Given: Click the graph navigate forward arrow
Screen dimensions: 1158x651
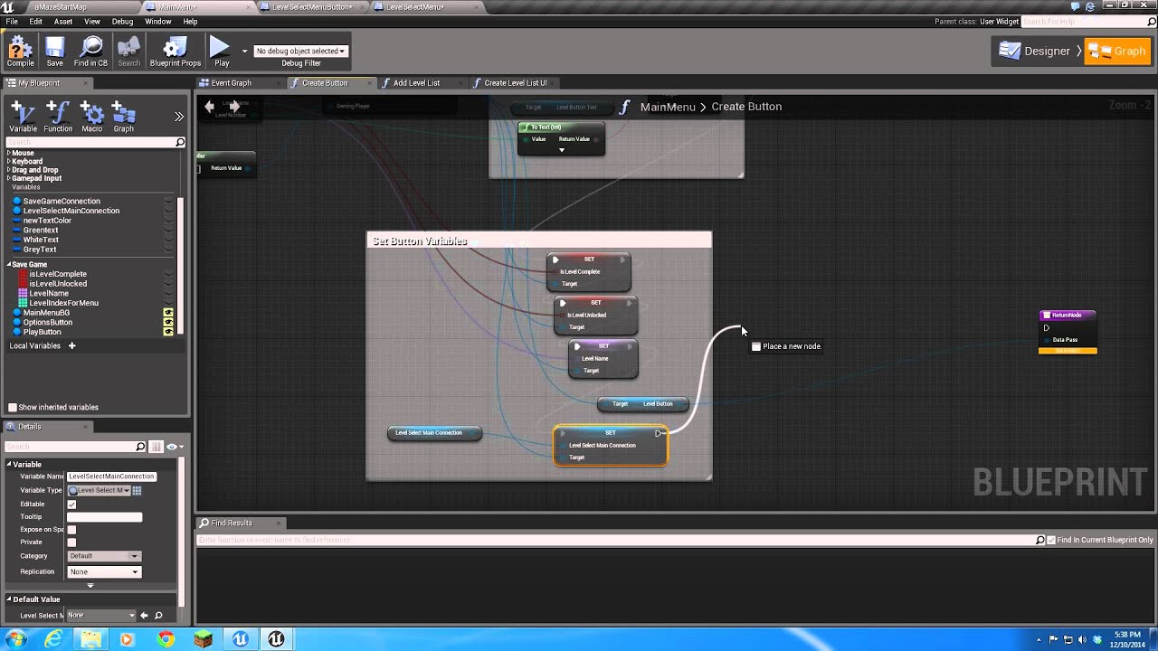Looking at the screenshot, I should click(234, 107).
